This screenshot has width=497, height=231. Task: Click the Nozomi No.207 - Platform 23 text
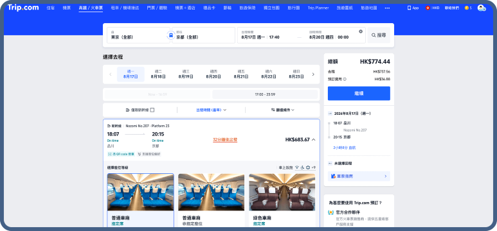(x=147, y=126)
